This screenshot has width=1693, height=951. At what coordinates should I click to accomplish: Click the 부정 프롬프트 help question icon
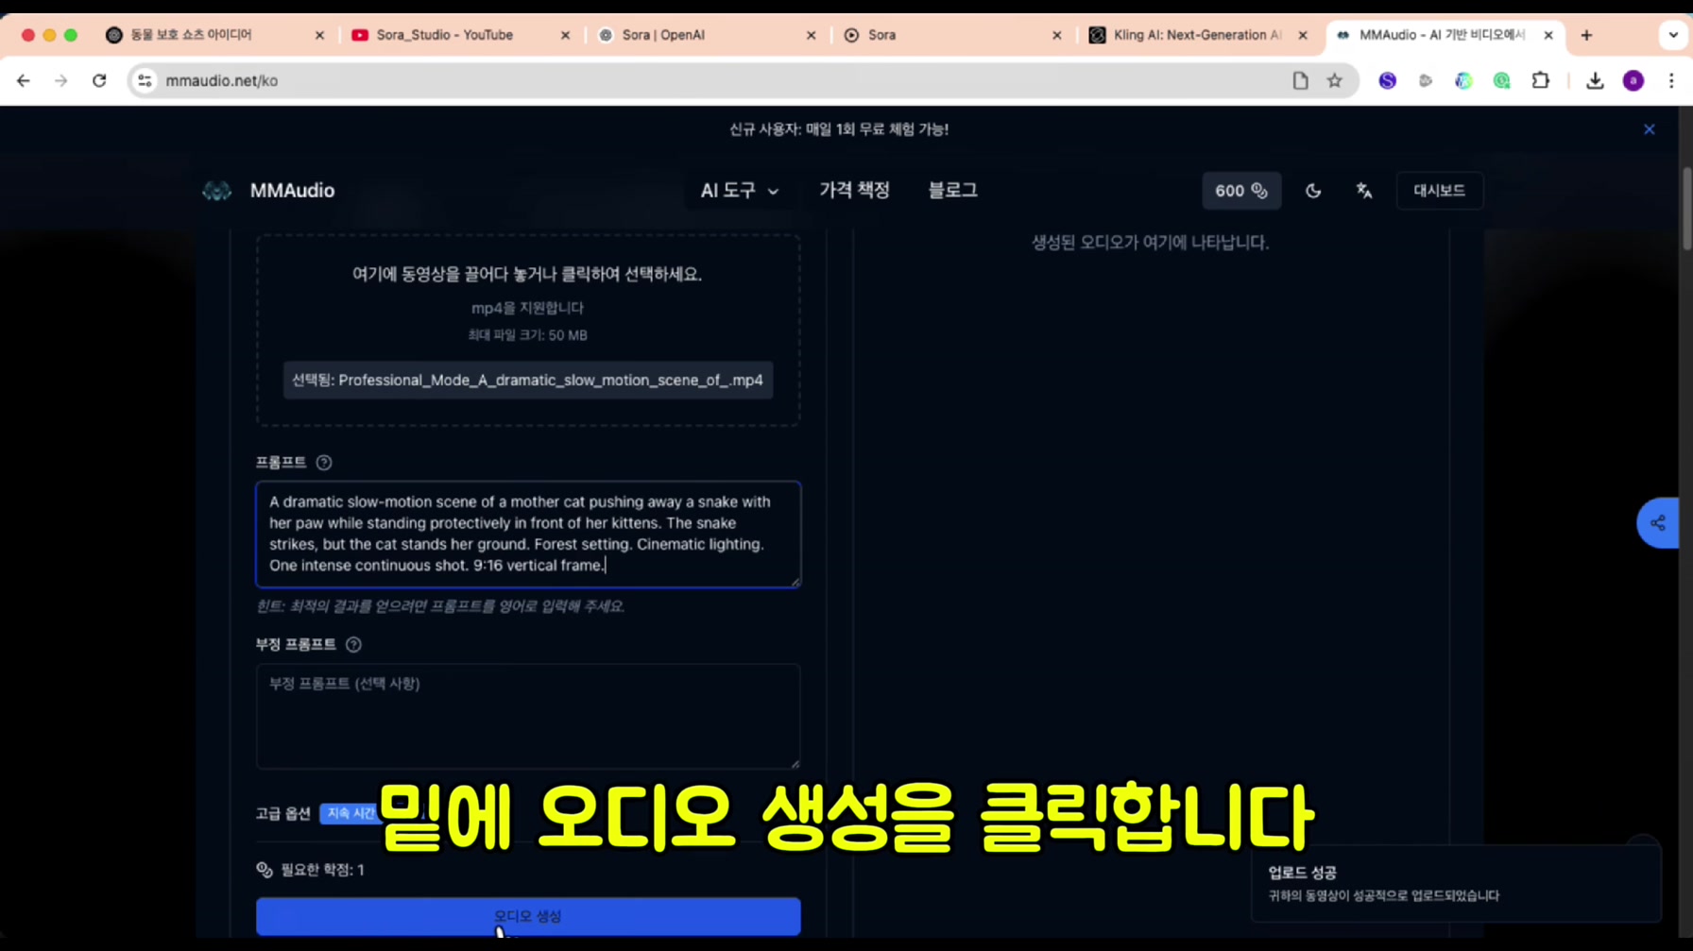tap(353, 644)
